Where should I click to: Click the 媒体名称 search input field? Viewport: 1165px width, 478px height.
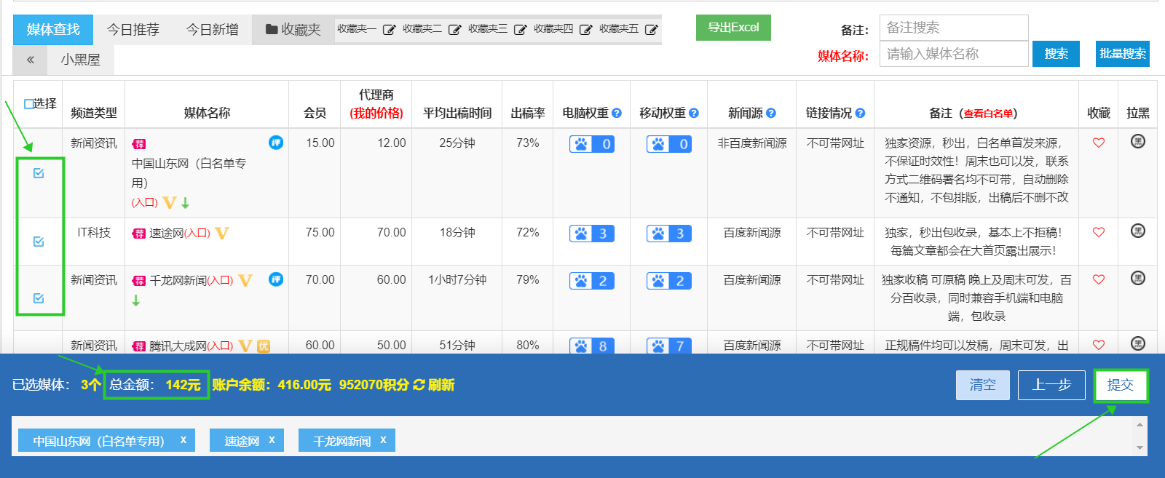pyautogui.click(x=953, y=54)
